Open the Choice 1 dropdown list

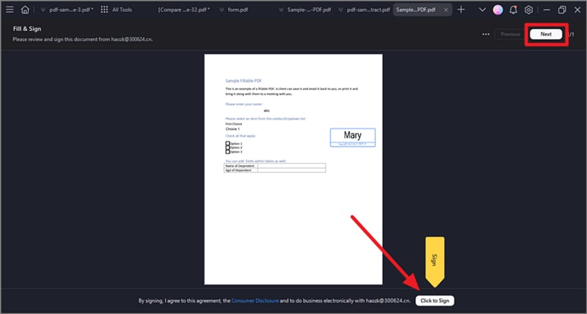233,128
